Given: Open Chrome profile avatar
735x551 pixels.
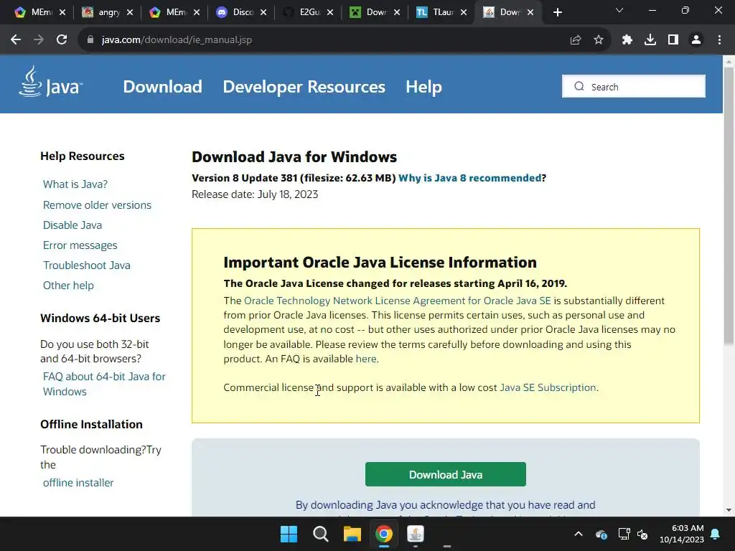Looking at the screenshot, I should 696,40.
